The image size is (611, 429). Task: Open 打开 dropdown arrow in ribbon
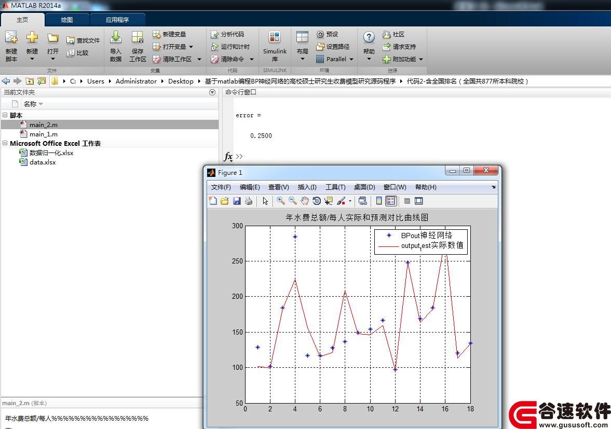[x=53, y=59]
